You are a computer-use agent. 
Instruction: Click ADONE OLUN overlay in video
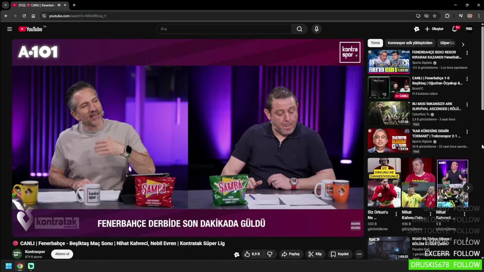click(355, 226)
